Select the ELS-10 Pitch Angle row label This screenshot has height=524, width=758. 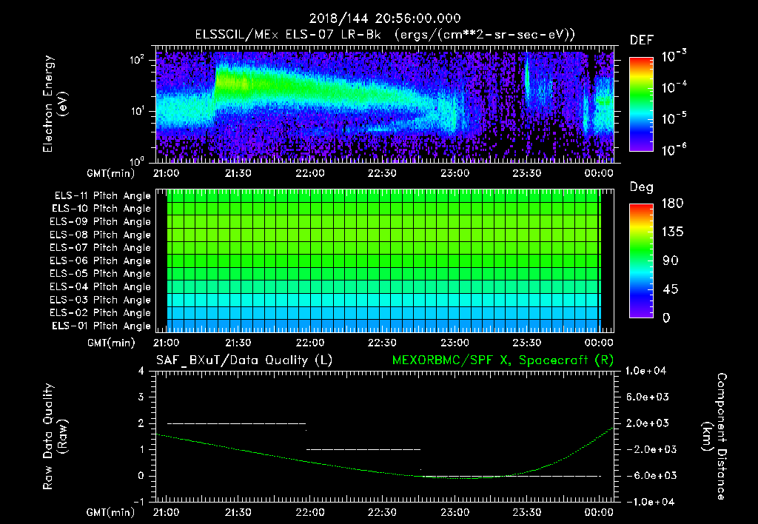click(101, 209)
